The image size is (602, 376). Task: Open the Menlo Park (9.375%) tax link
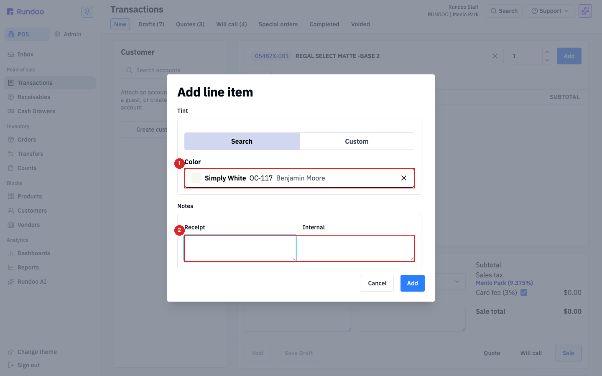point(504,283)
